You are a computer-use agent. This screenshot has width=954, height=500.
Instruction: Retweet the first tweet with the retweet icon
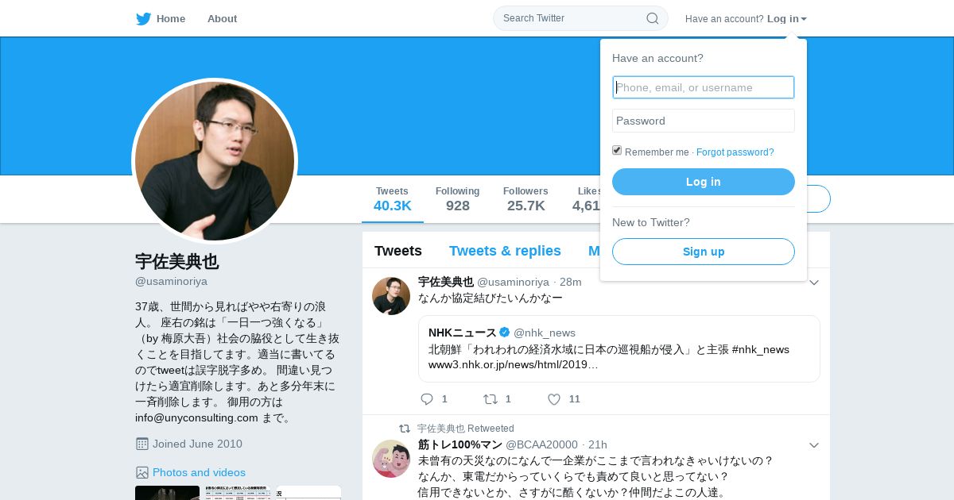pyautogui.click(x=491, y=399)
